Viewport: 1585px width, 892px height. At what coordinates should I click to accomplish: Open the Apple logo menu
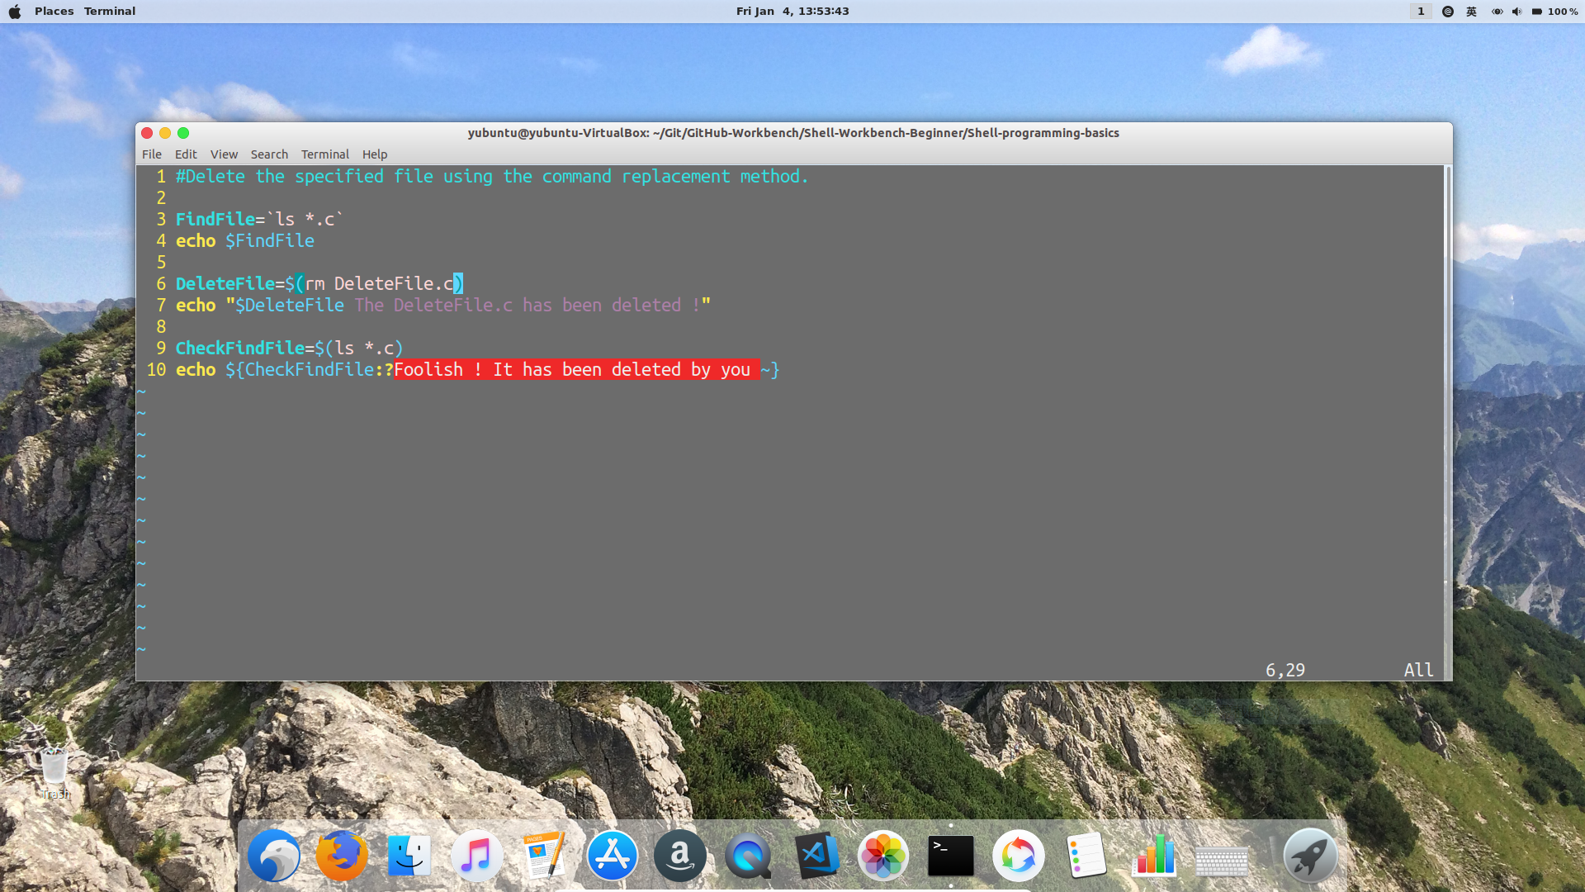pyautogui.click(x=15, y=12)
